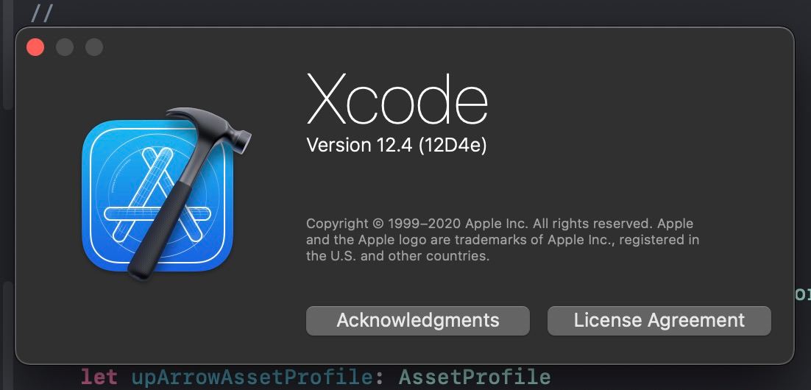Click the build number (12D4e)

click(x=453, y=146)
